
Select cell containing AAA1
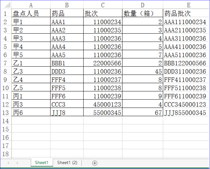point(67,22)
